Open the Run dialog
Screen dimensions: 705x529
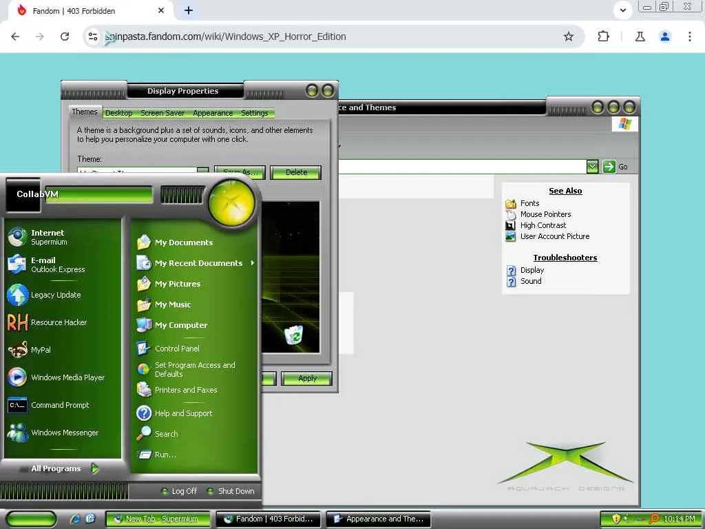[x=156, y=455]
